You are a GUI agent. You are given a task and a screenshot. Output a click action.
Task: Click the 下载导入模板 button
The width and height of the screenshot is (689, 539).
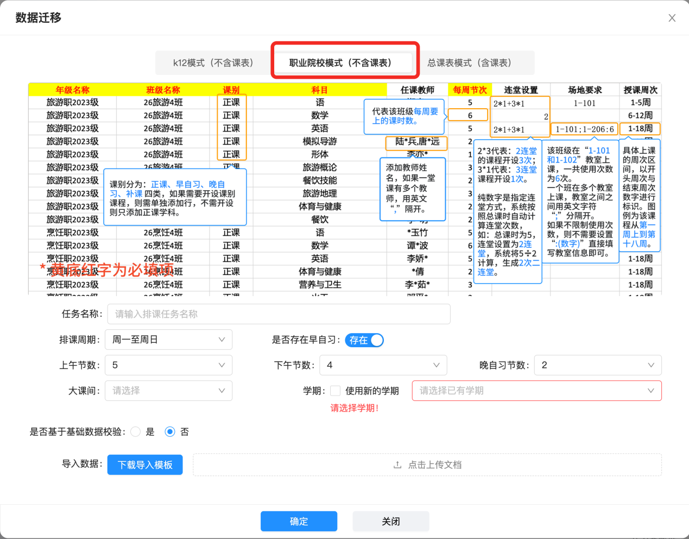pyautogui.click(x=145, y=465)
